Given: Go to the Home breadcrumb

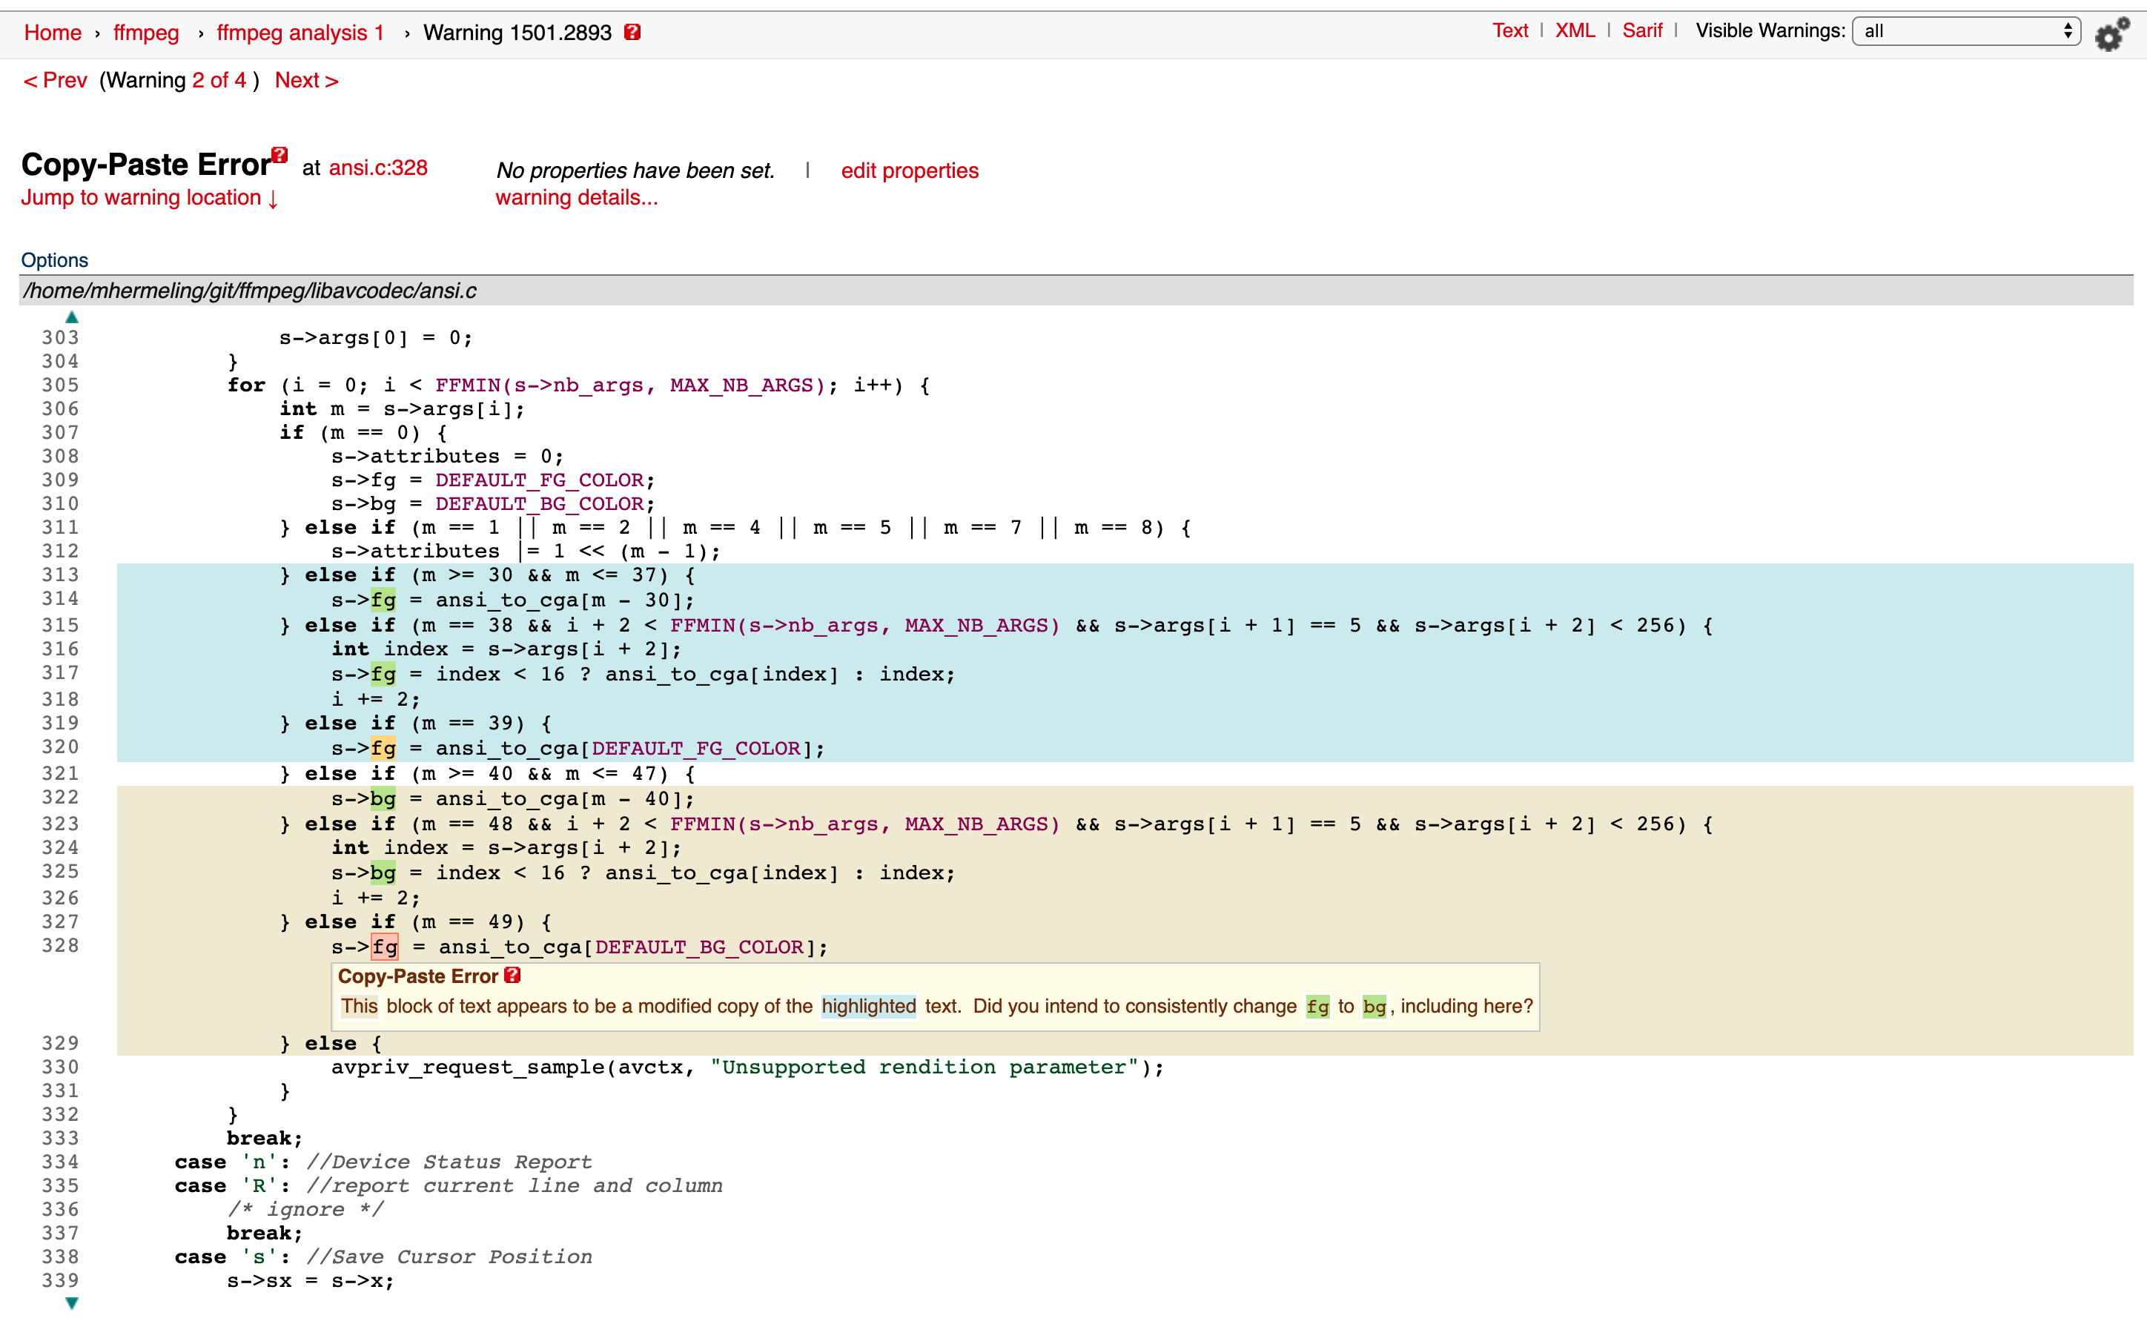Looking at the screenshot, I should click(53, 33).
